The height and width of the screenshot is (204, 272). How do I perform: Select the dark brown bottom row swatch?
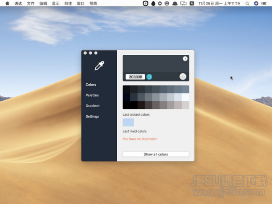(141, 105)
